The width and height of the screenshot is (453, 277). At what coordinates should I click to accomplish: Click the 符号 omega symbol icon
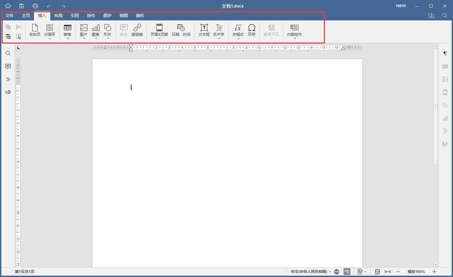(251, 30)
